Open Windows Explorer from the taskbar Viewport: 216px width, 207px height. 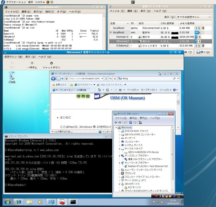click(x=29, y=202)
